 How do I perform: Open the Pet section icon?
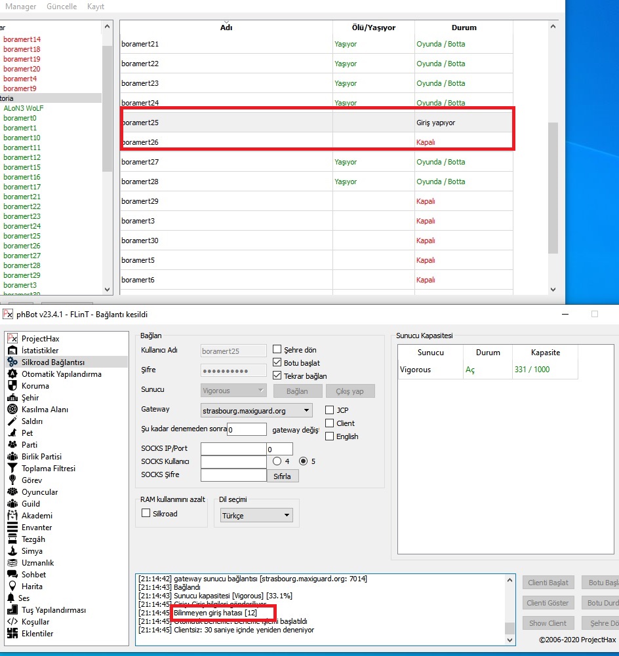pyautogui.click(x=12, y=433)
